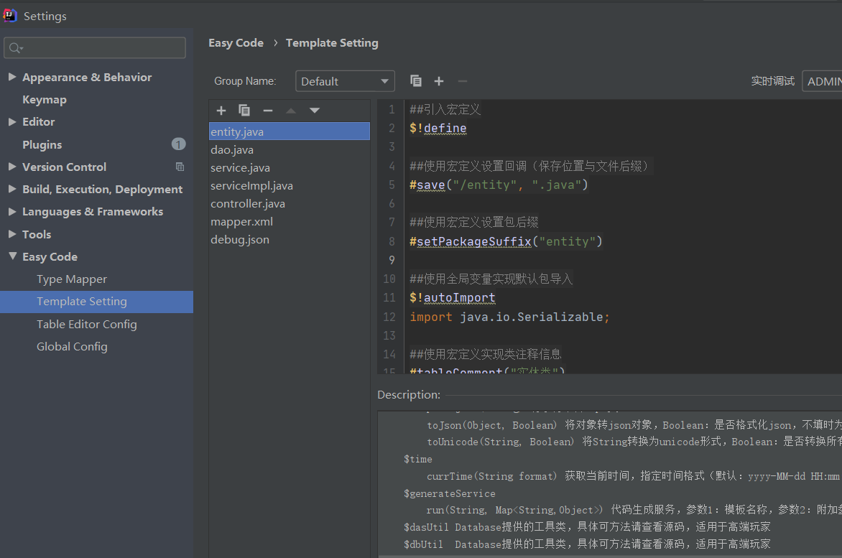Click the 实时调试 label
Viewport: 842px width, 558px height.
tap(773, 81)
